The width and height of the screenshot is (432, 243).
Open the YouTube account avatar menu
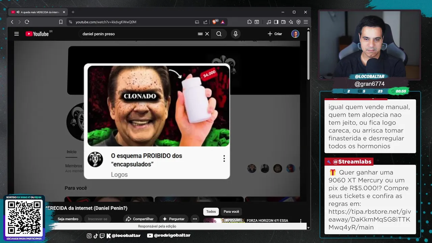295,34
